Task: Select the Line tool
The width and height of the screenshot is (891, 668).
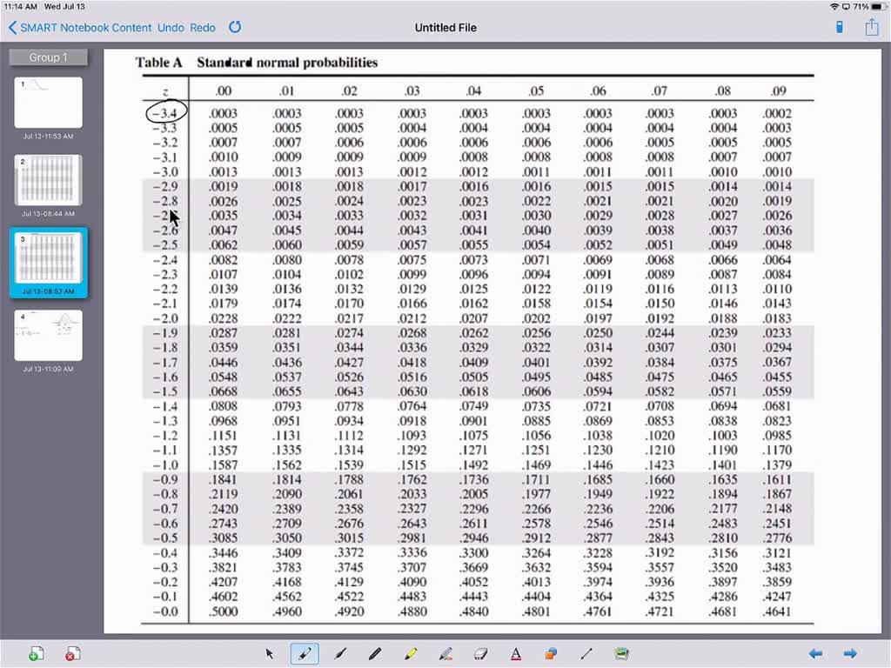Action: (586, 653)
